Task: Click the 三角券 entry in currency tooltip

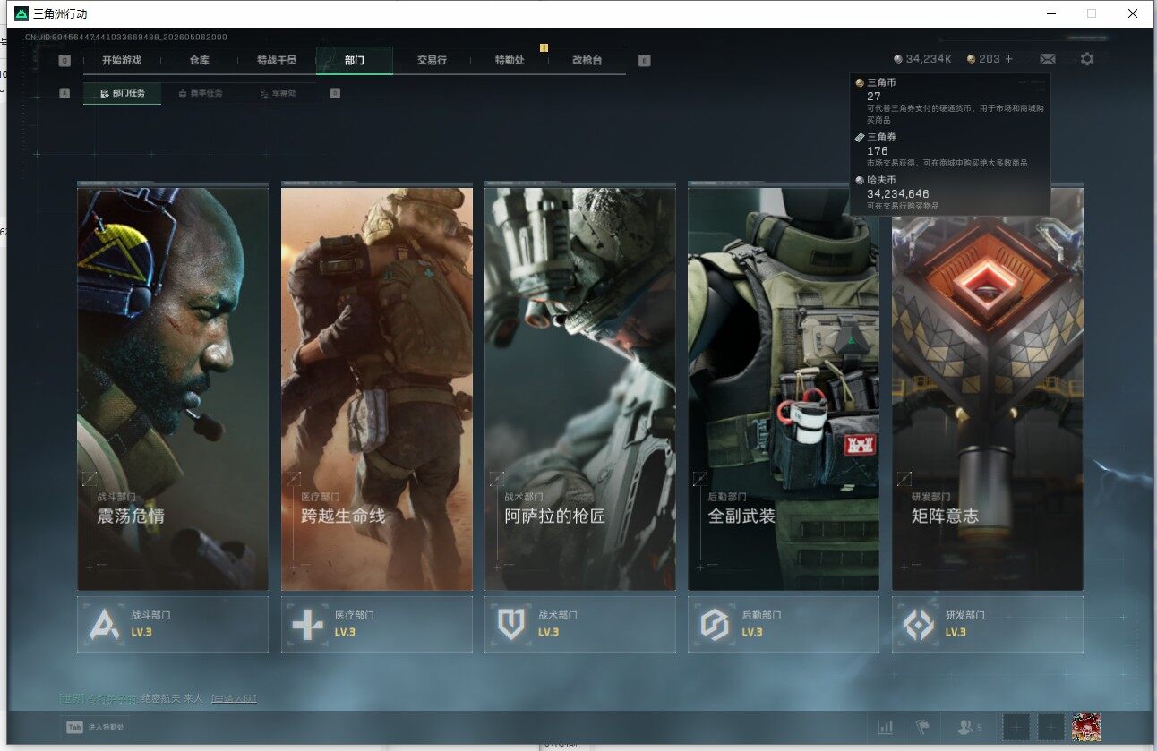Action: 950,149
